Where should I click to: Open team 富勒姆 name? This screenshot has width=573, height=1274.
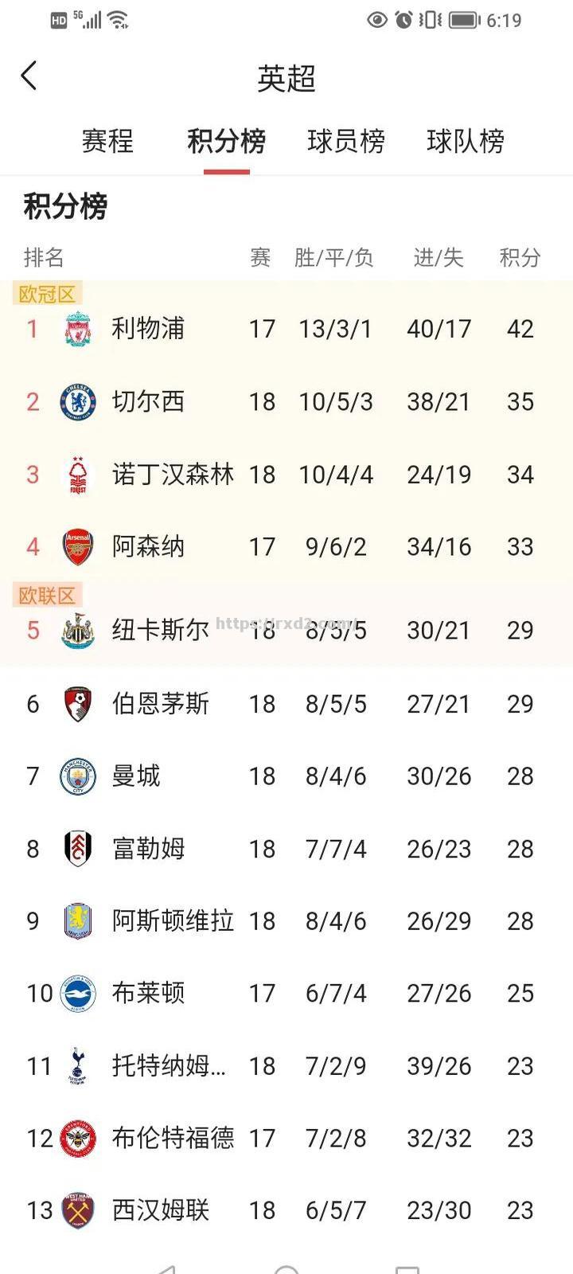point(149,849)
